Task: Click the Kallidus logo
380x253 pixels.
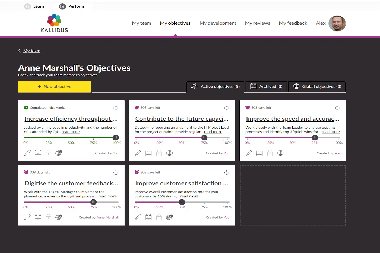Action: [x=54, y=23]
